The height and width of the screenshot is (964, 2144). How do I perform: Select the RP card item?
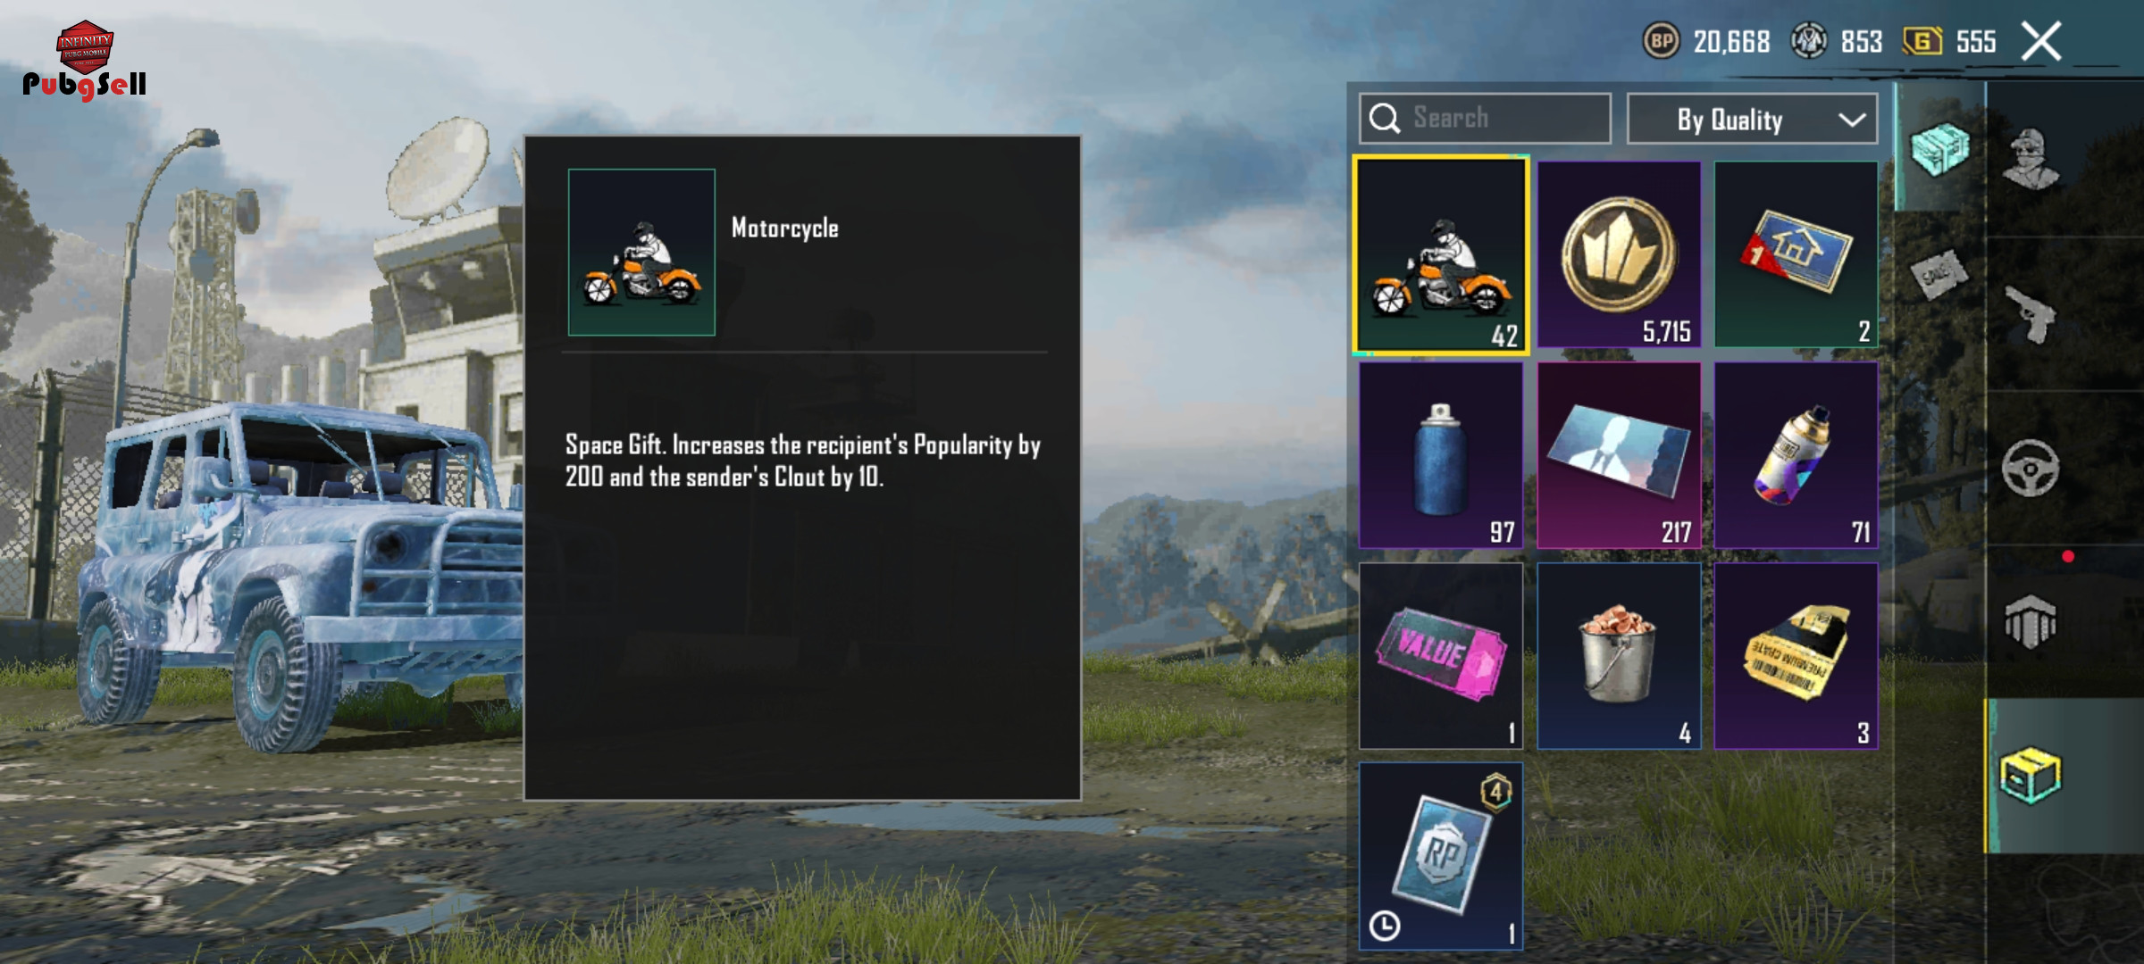coord(1441,856)
